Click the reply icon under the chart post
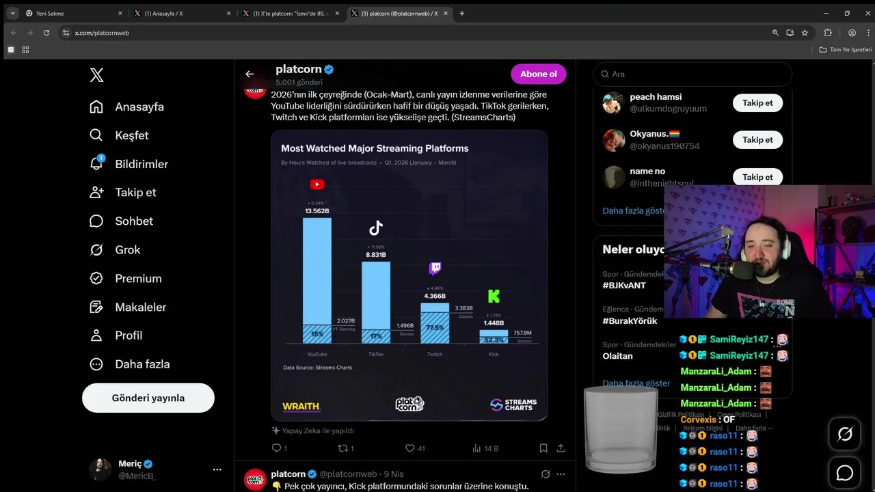 click(x=276, y=448)
